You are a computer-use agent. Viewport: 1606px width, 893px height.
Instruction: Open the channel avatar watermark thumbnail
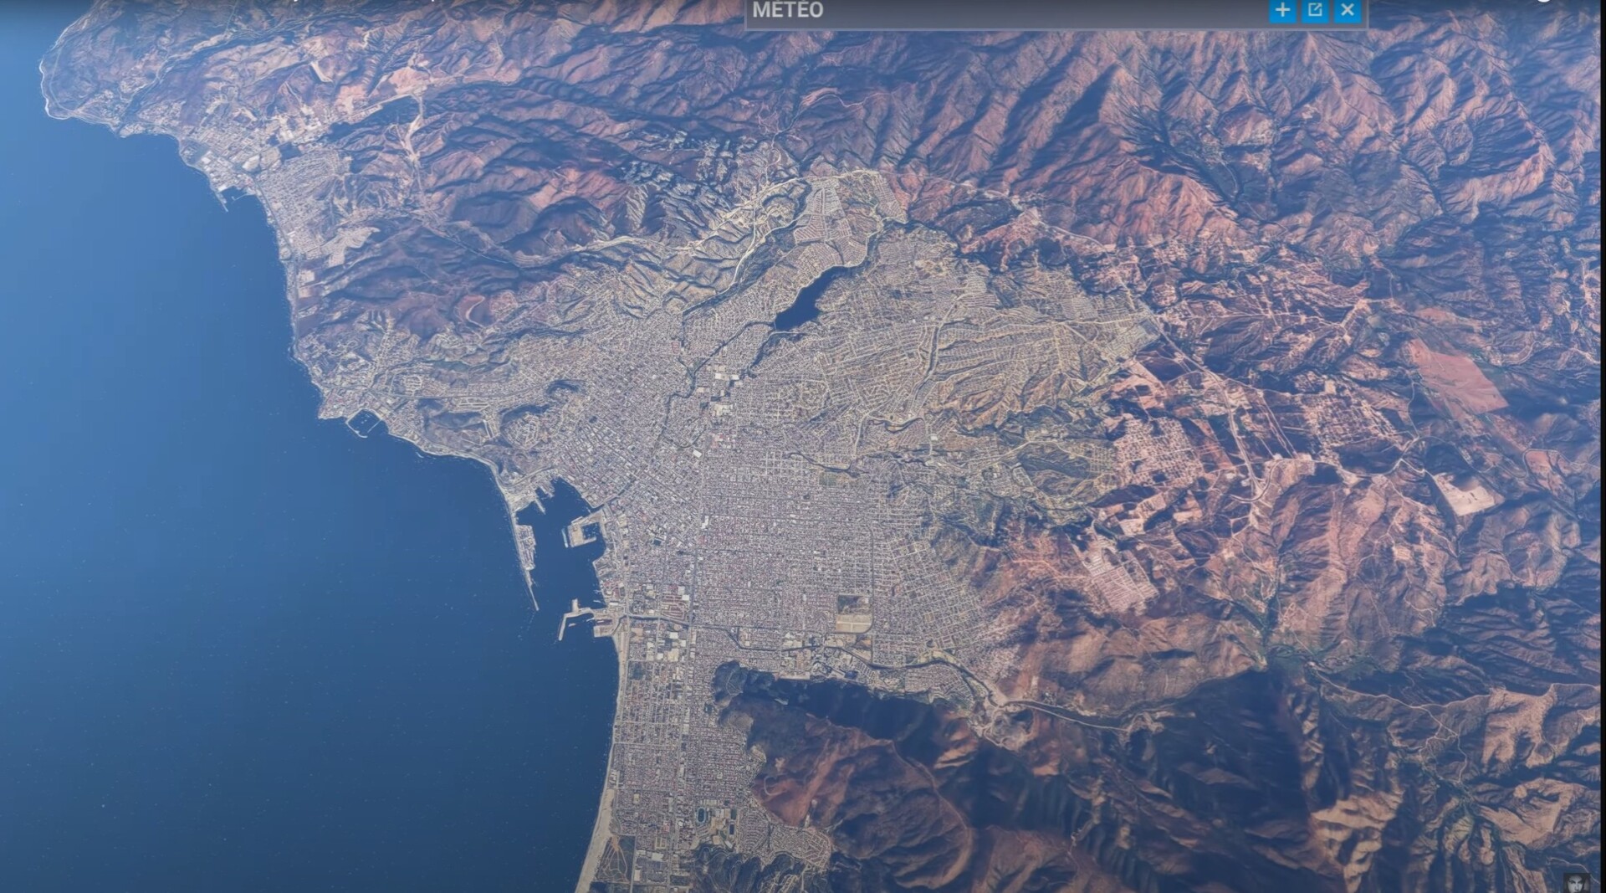pos(1576,882)
